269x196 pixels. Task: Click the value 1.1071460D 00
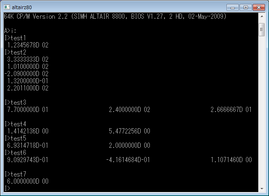coord(231,160)
